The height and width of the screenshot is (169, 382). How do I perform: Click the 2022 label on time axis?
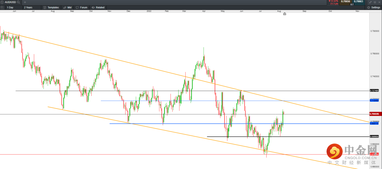coord(149,11)
